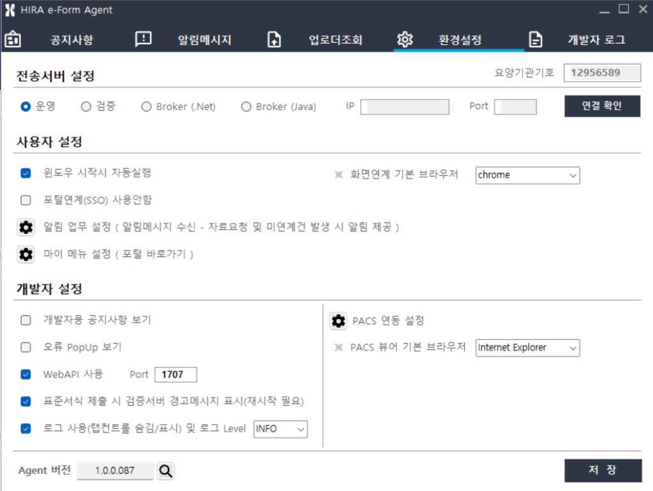653x491 pixels.
Task: Click the 연결 확인 button
Action: pyautogui.click(x=602, y=106)
